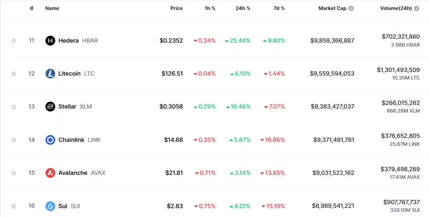Toggle the watchlist star for Stellar
Screen dimensions: 429x217
pyautogui.click(x=13, y=107)
